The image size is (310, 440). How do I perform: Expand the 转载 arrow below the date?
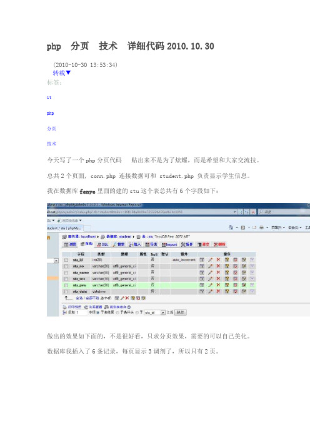[68, 73]
